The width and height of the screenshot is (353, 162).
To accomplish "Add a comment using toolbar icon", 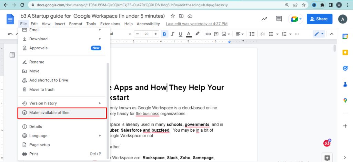I will click(x=216, y=34).
